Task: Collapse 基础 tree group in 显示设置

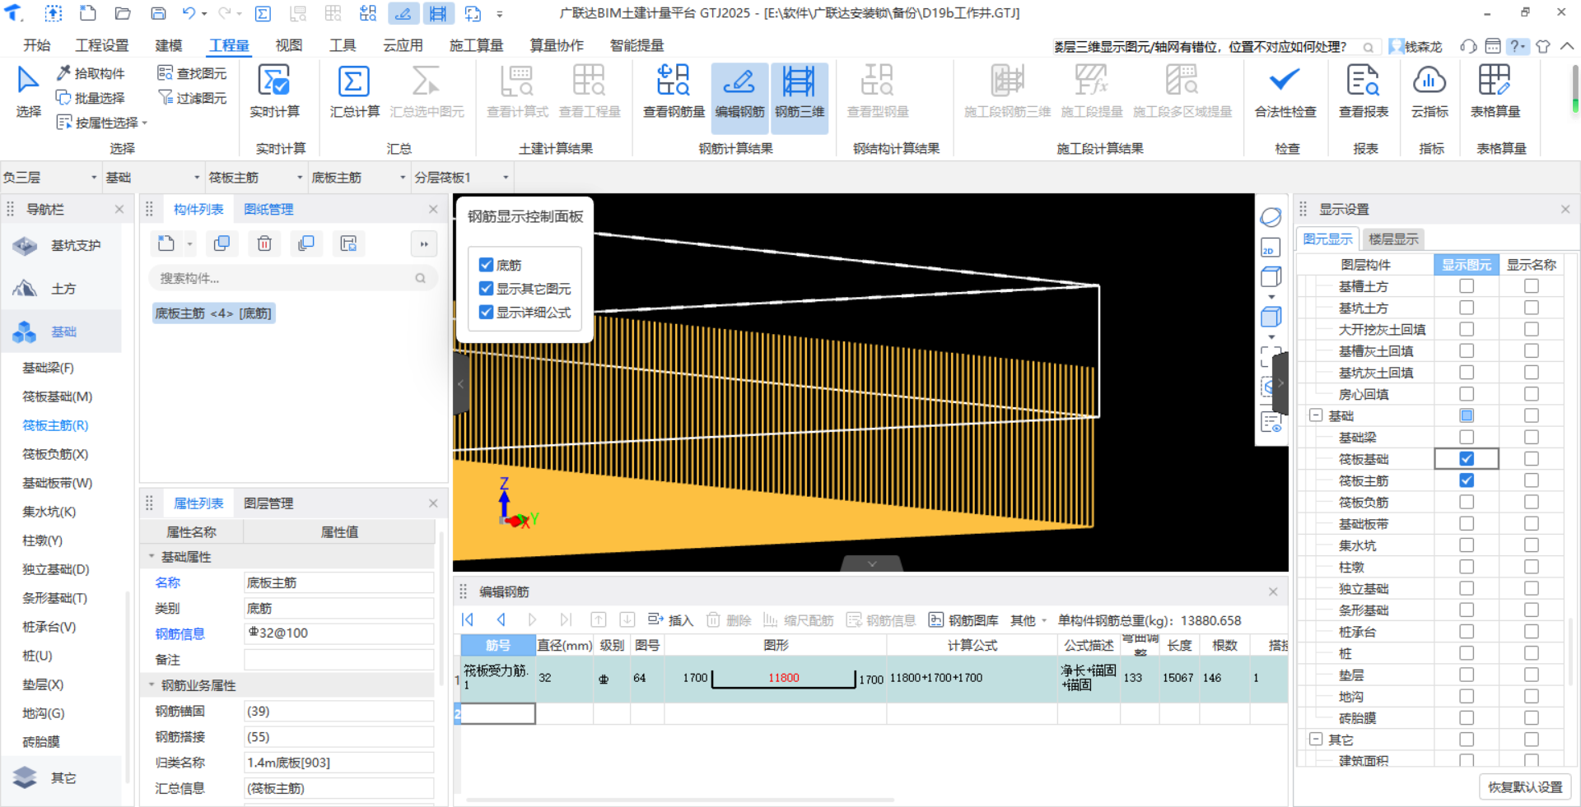Action: click(x=1316, y=416)
